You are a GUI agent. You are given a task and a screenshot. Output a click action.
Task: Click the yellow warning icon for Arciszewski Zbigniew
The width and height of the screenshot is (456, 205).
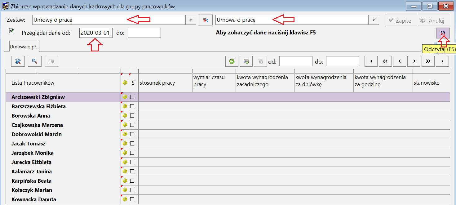(125, 97)
